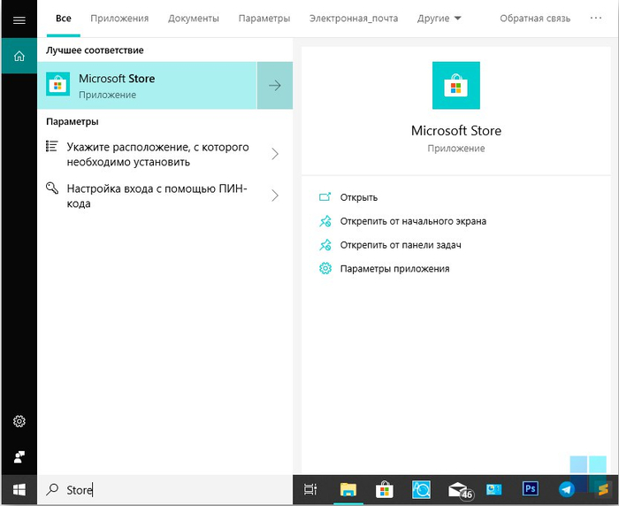Image resolution: width=619 pixels, height=506 pixels.
Task: Expand the install location setting chevron
Action: [x=275, y=154]
